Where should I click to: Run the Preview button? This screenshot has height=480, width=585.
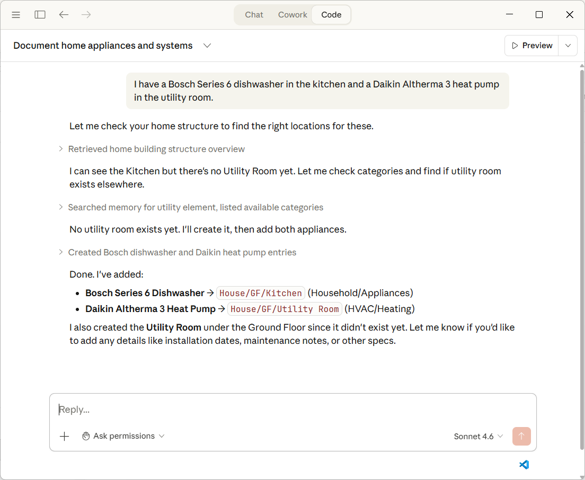tap(531, 46)
